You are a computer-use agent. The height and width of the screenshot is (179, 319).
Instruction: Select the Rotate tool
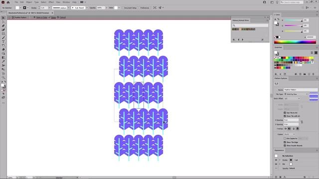click(x=3, y=46)
